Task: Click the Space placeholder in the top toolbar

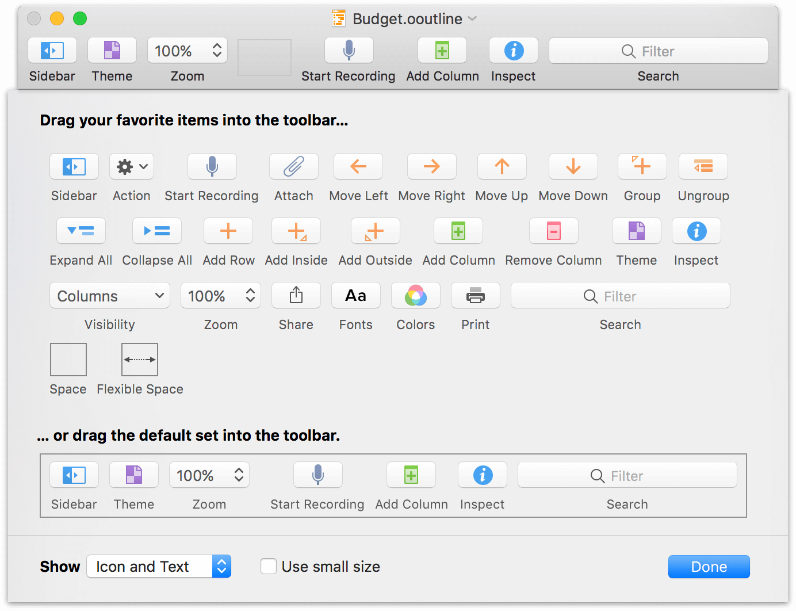Action: [265, 58]
